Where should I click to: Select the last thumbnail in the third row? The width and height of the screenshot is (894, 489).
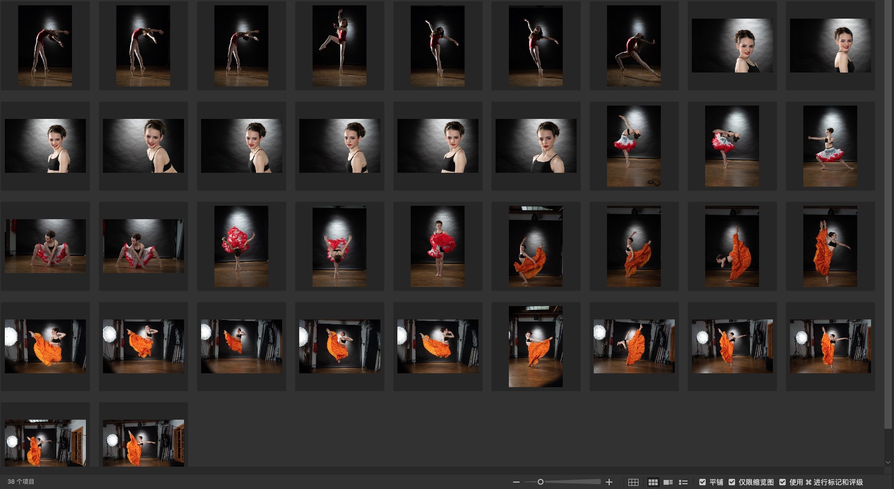pyautogui.click(x=831, y=246)
